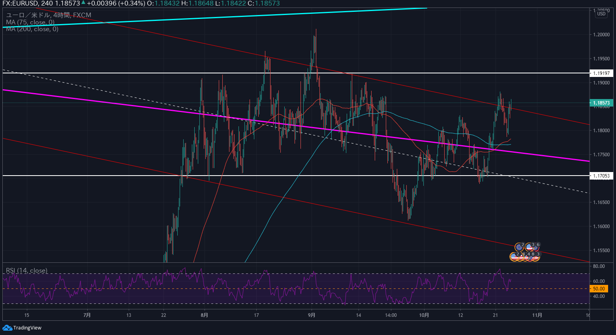This screenshot has height=335, width=616.
Task: Click the leftmost US flag event icon
Action: (x=514, y=256)
